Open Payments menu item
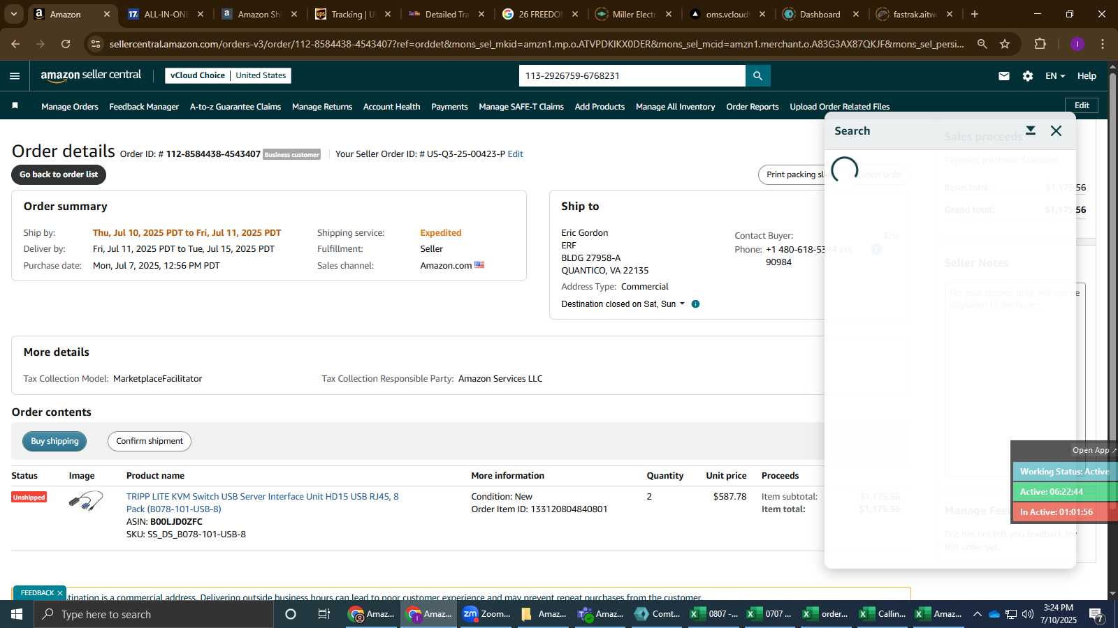The width and height of the screenshot is (1118, 628). coord(449,107)
